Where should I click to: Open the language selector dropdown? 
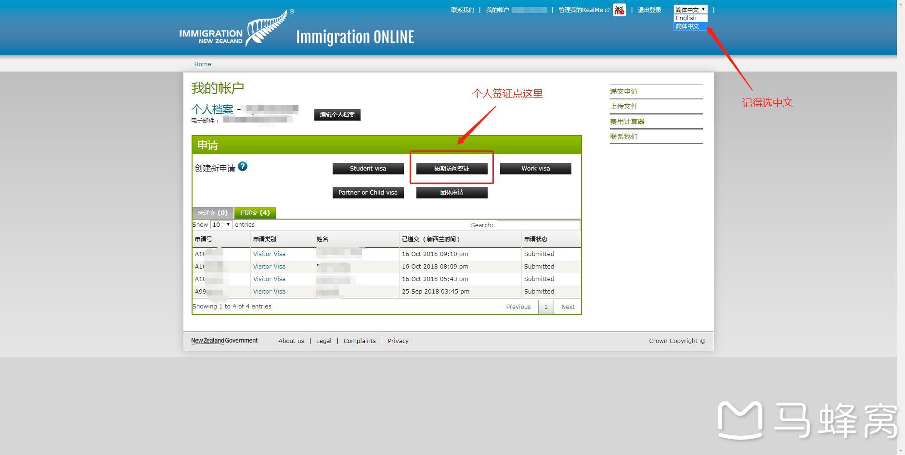coord(690,10)
